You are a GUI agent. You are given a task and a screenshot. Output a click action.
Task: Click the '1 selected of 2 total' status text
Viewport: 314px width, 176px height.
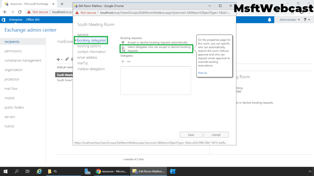[x=133, y=159]
